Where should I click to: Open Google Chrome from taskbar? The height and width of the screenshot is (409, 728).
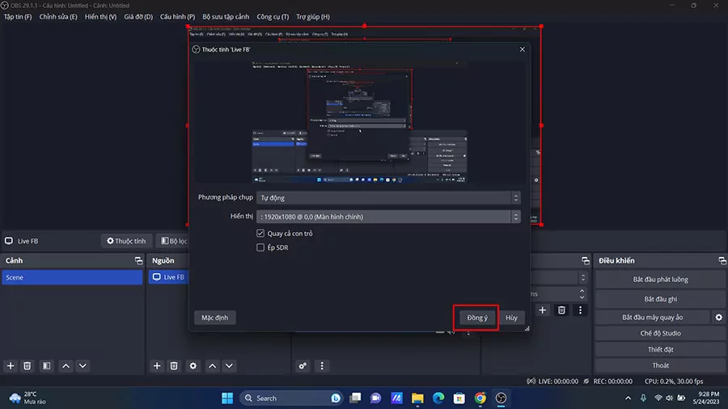[480, 398]
